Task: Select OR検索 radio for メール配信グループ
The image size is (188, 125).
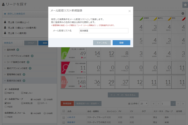Action: pos(45,99)
